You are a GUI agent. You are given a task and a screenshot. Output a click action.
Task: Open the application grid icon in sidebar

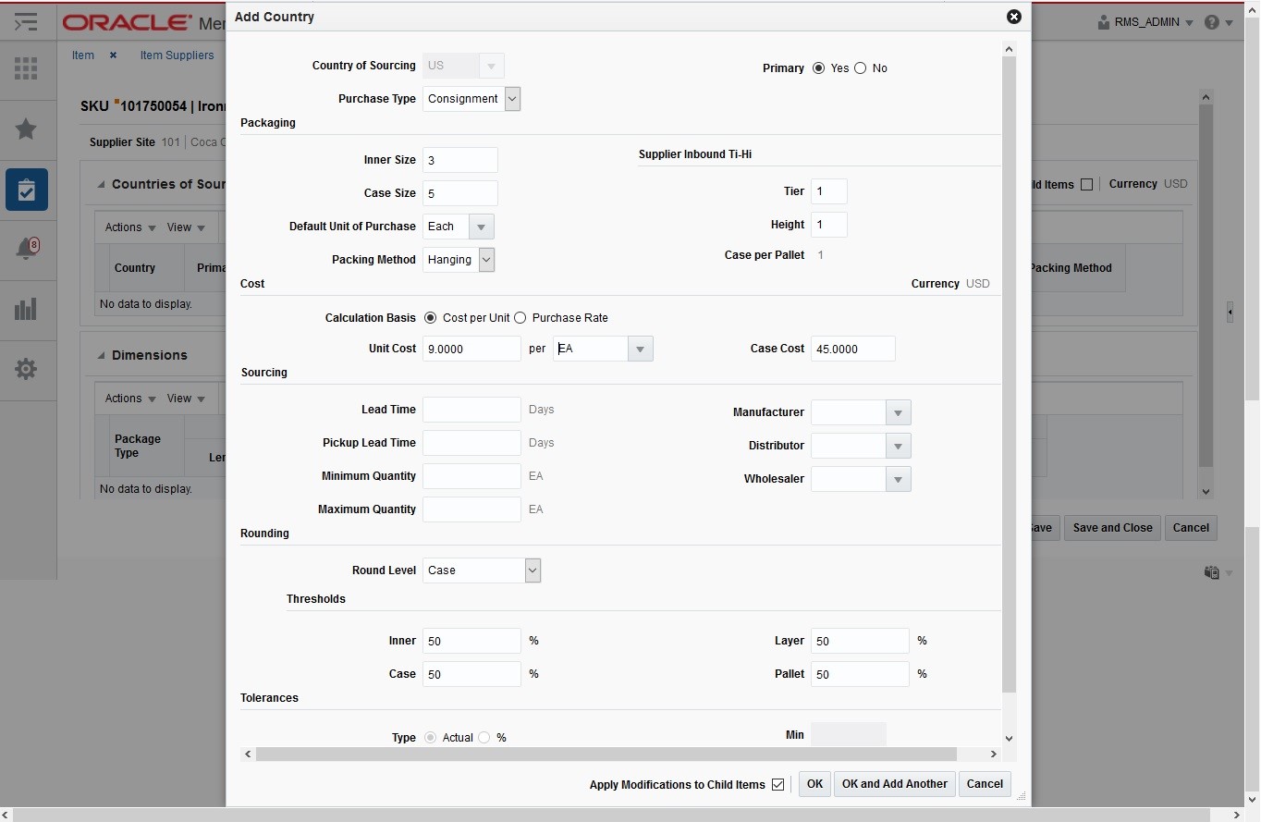(27, 68)
